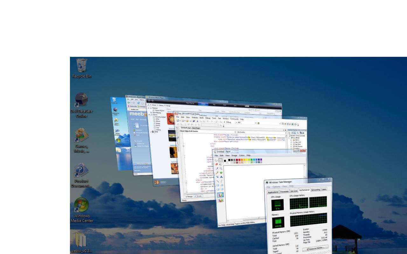Select the Pick Color eyedropper in Paint
The height and width of the screenshot is (254, 407).
(x=217, y=169)
